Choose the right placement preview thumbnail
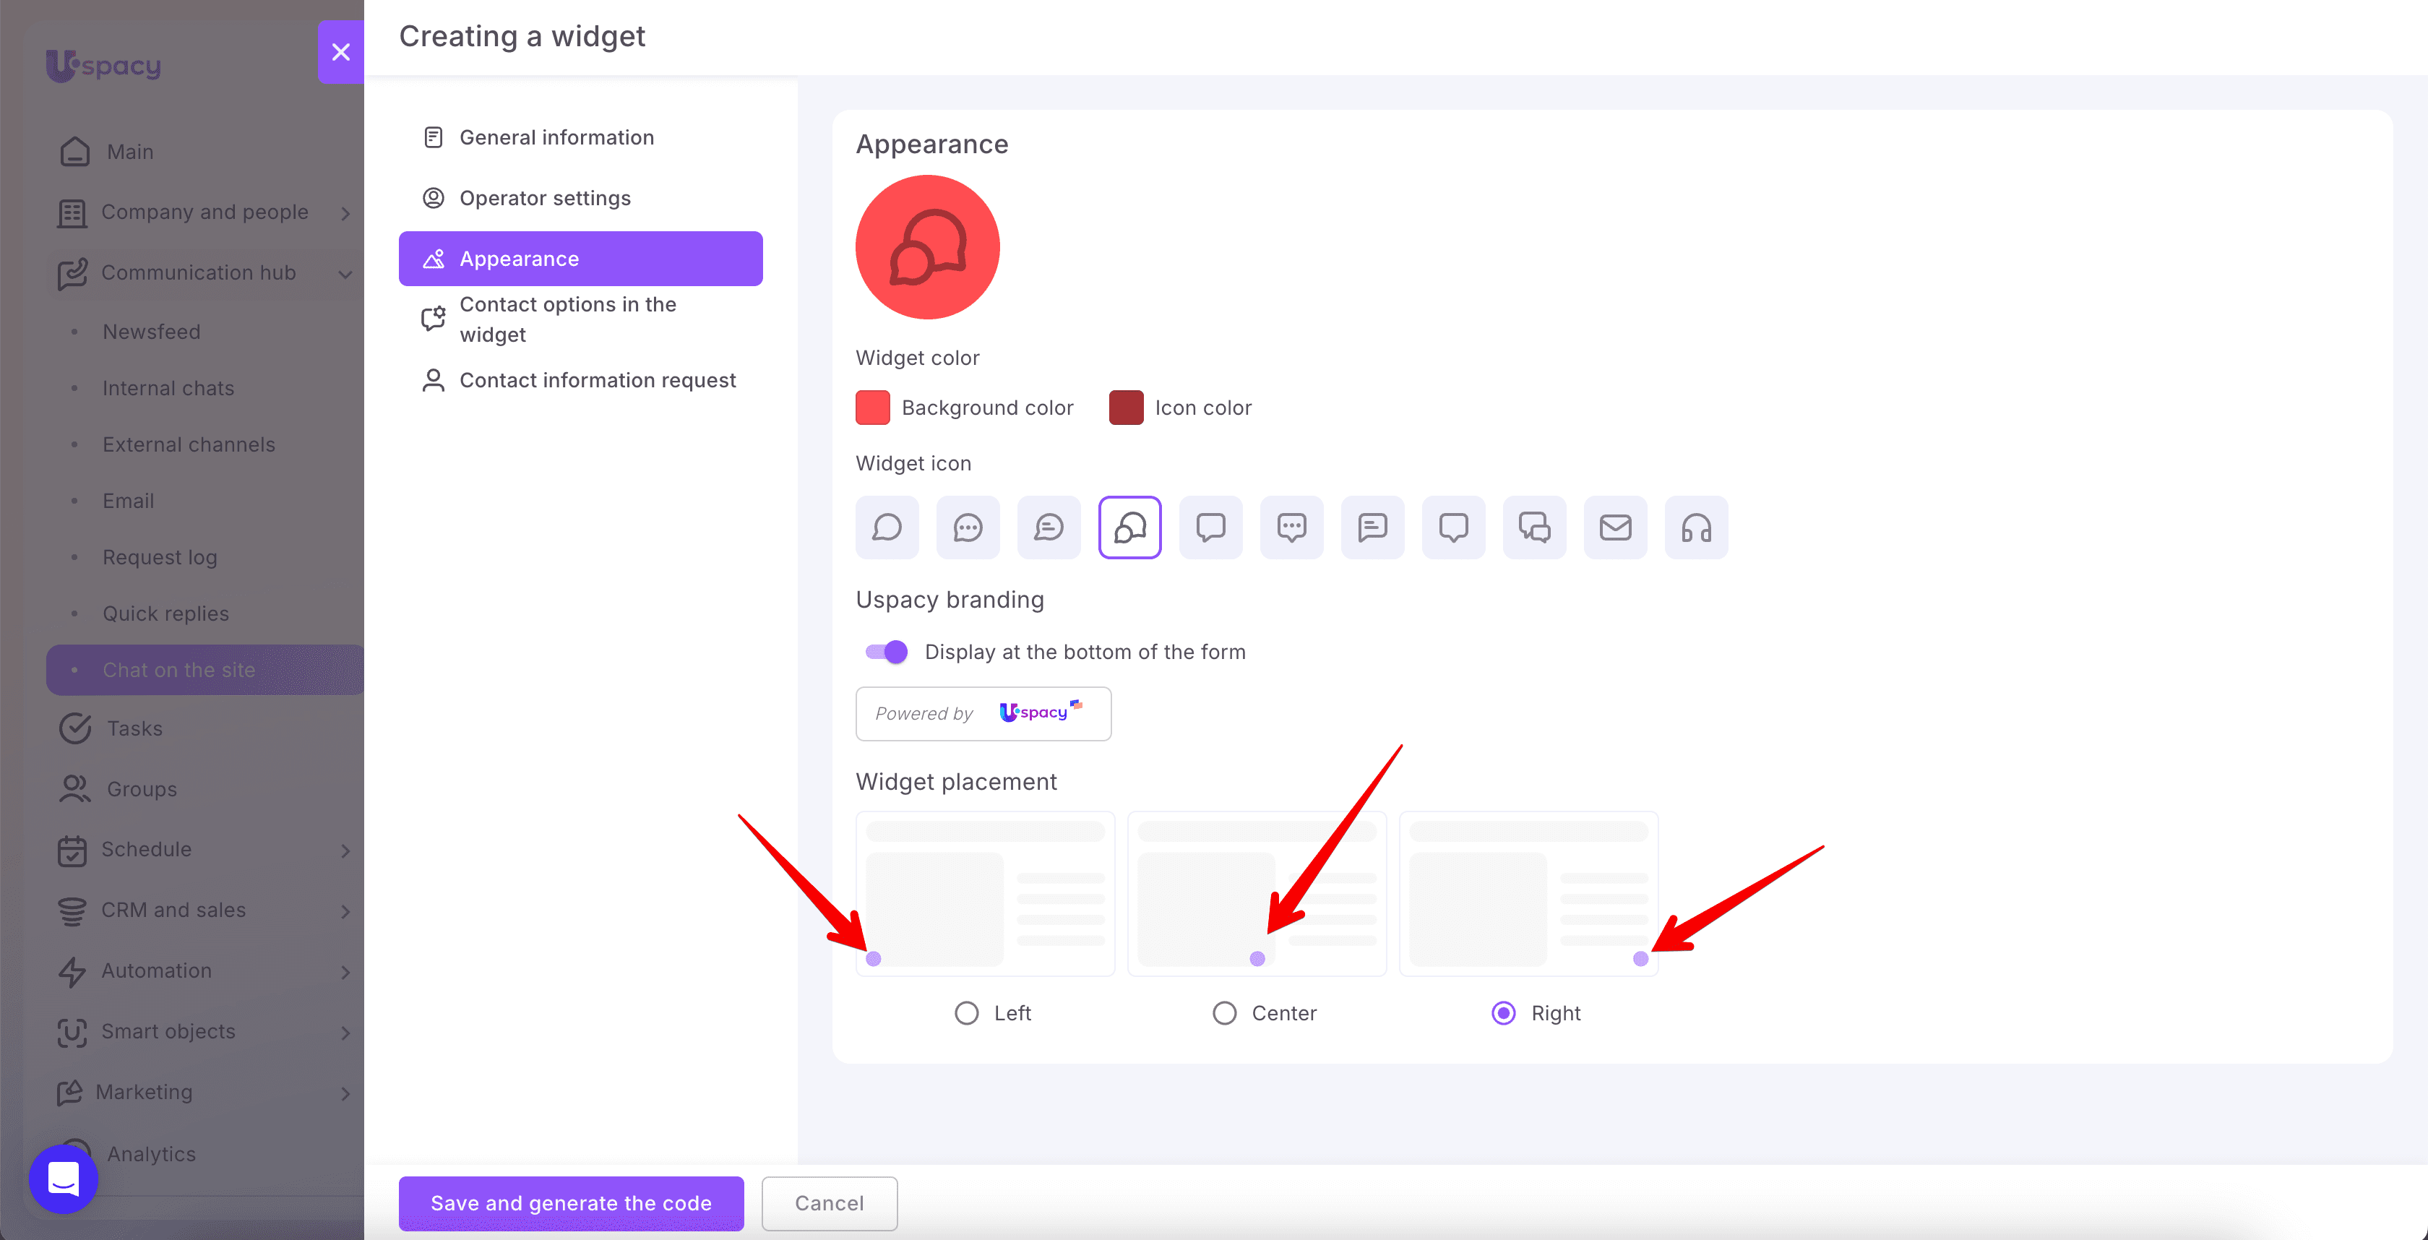The width and height of the screenshot is (2428, 1240). (x=1529, y=893)
